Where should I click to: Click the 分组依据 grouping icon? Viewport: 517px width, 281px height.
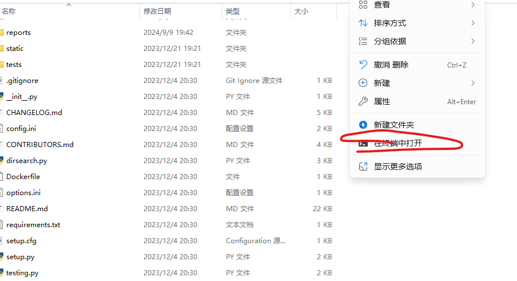coord(363,41)
